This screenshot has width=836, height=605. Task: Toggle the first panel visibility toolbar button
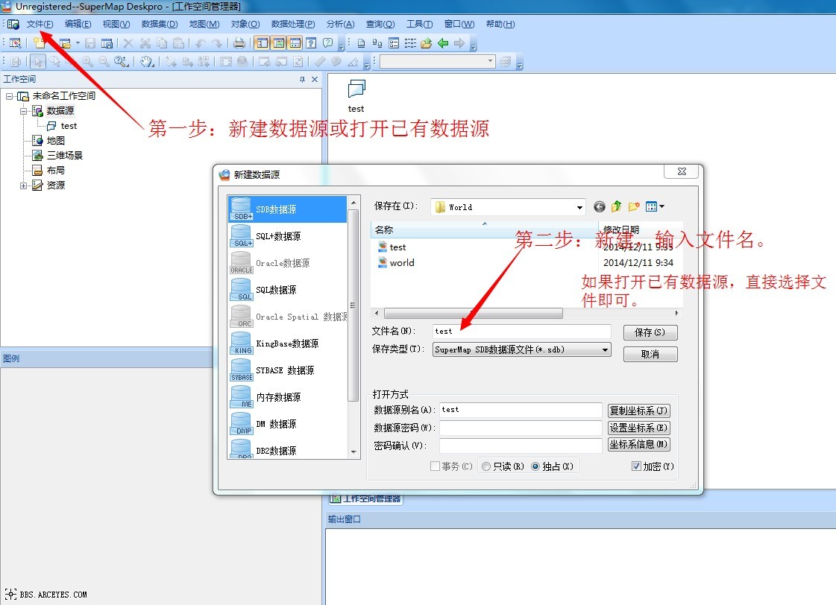pyautogui.click(x=261, y=43)
